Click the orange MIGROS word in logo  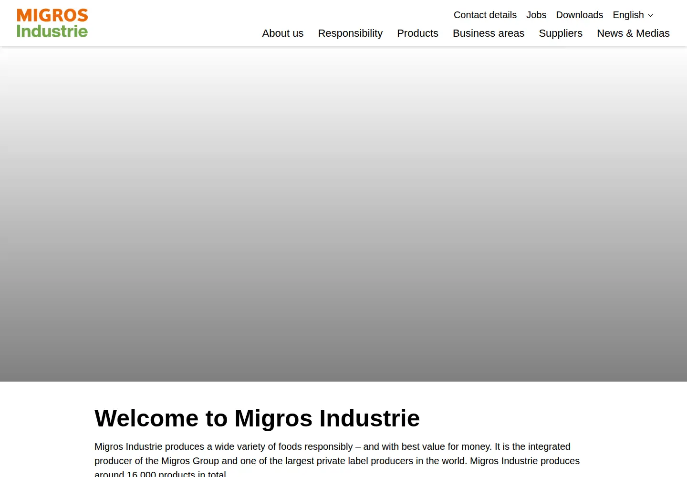coord(52,15)
